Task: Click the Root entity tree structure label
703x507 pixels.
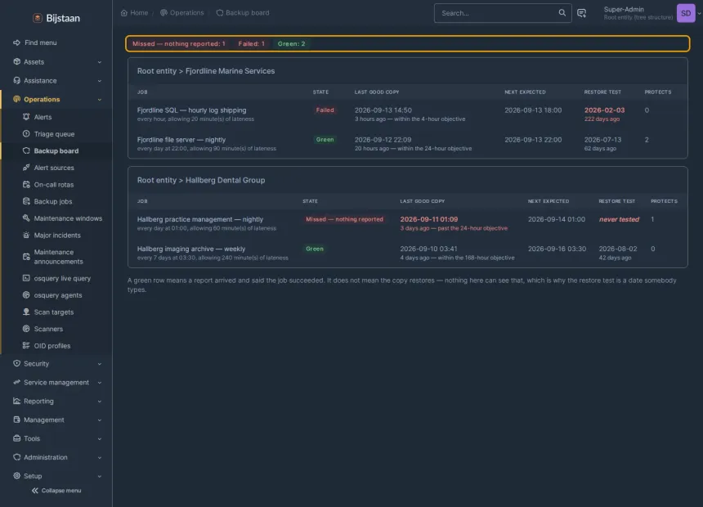Action: click(x=638, y=17)
